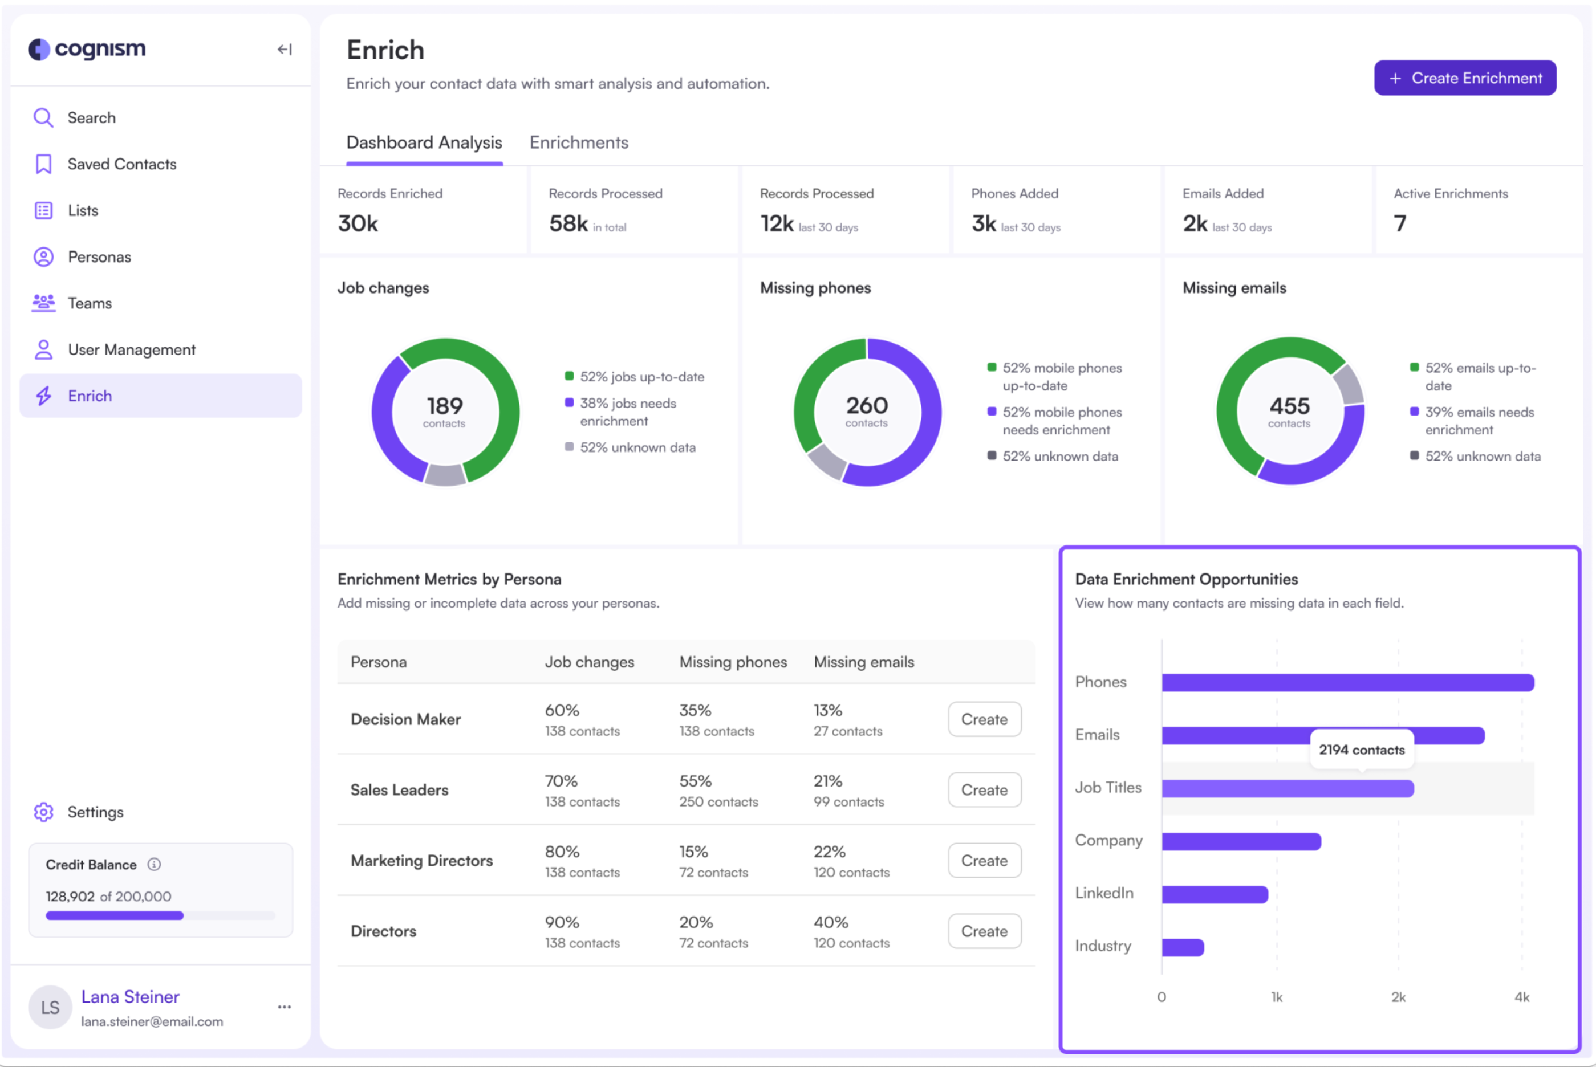Click the Lists icon in the sidebar
This screenshot has width=1596, height=1067.
pos(43,210)
